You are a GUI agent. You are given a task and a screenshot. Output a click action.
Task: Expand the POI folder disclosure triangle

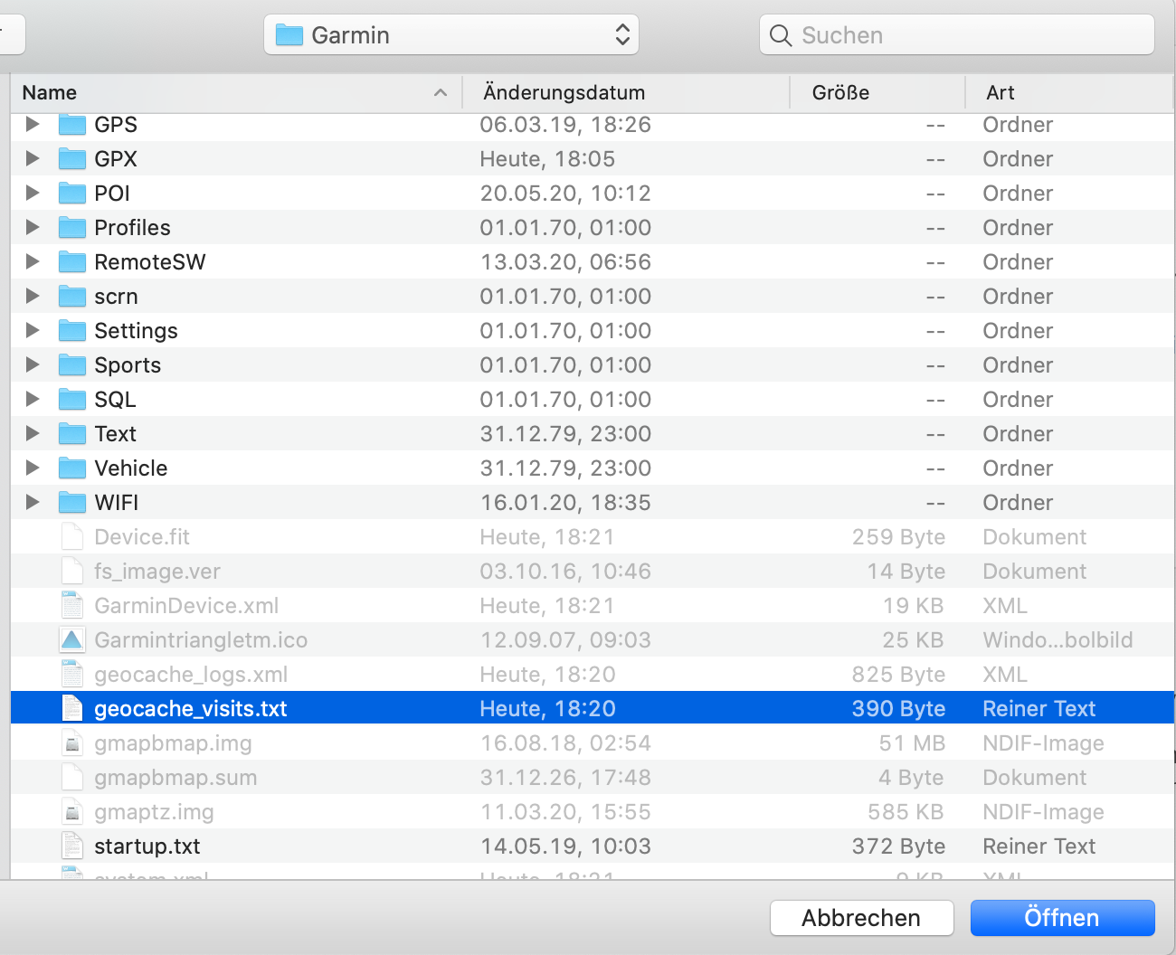pos(33,193)
